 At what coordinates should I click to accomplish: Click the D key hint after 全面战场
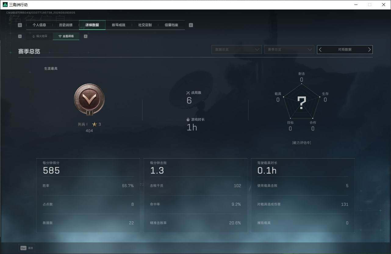(86, 36)
